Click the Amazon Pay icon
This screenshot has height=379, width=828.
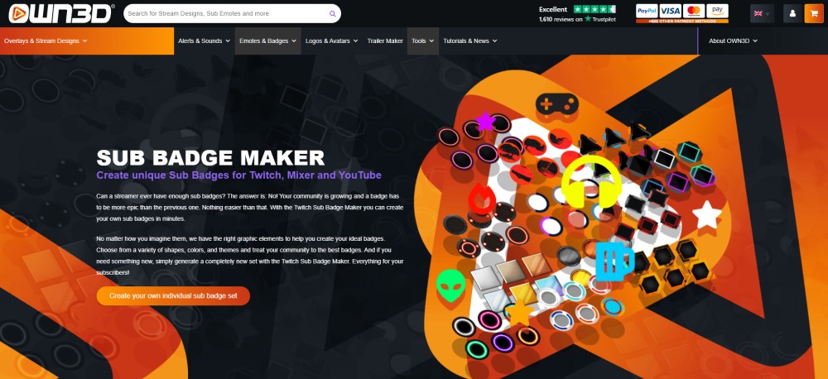[717, 11]
